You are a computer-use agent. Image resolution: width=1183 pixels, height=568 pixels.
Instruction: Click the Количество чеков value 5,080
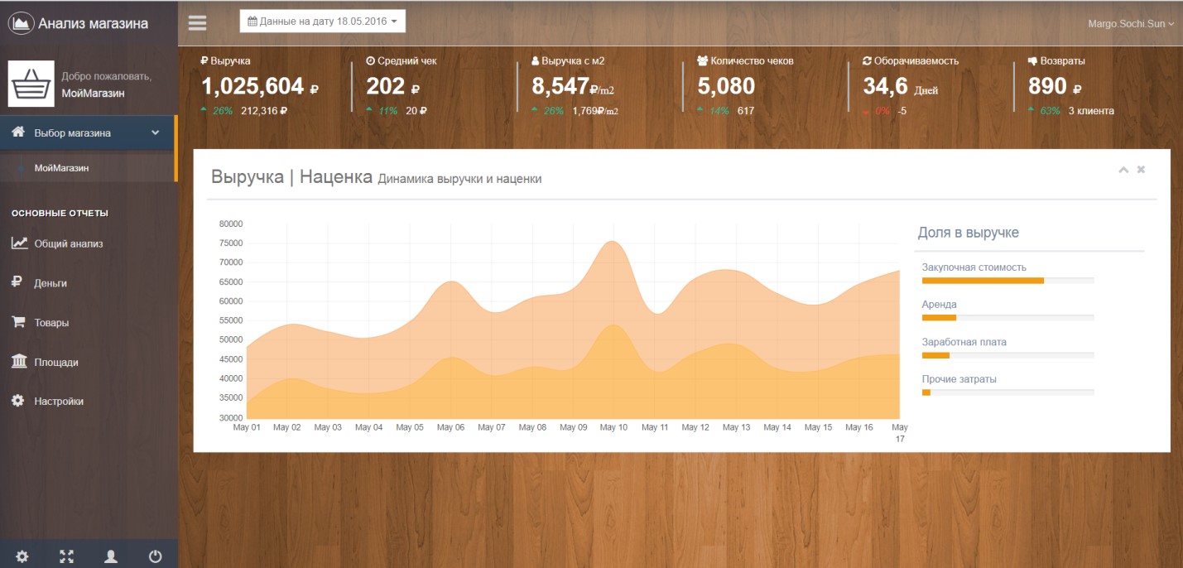tap(726, 86)
